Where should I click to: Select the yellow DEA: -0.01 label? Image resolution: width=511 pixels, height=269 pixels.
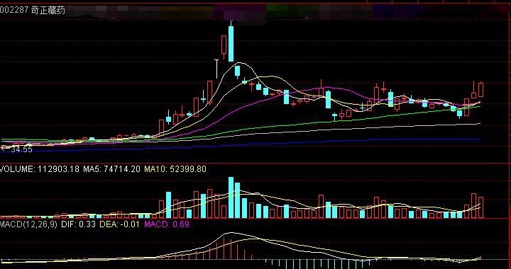coord(120,224)
